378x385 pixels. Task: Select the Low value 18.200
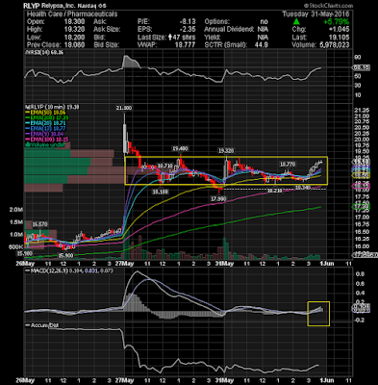(74, 38)
